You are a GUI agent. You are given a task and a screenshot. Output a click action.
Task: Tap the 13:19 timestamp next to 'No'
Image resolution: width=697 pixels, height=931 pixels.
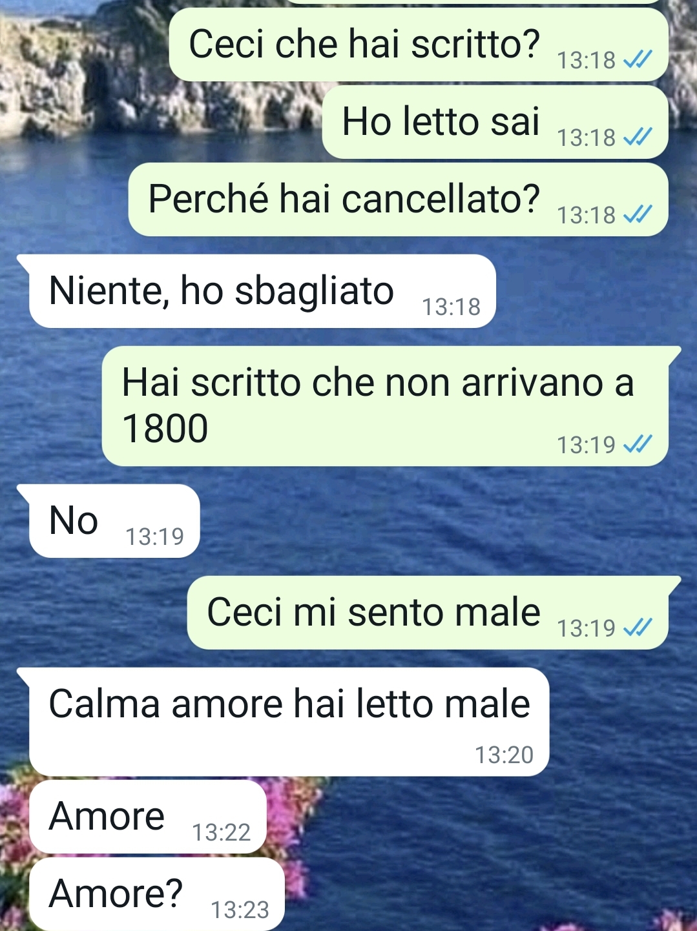154,537
